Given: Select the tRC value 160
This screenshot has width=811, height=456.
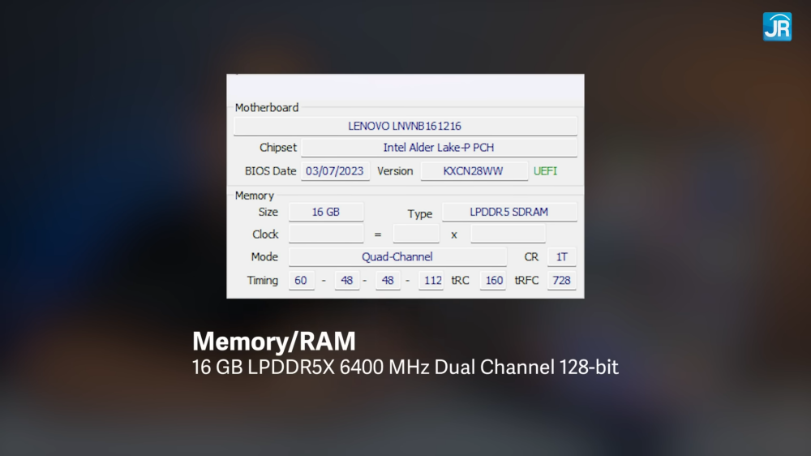Looking at the screenshot, I should click(492, 281).
